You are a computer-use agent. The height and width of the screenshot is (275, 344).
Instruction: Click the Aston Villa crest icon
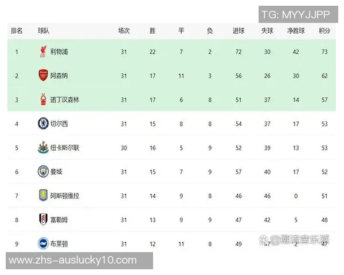pos(43,195)
